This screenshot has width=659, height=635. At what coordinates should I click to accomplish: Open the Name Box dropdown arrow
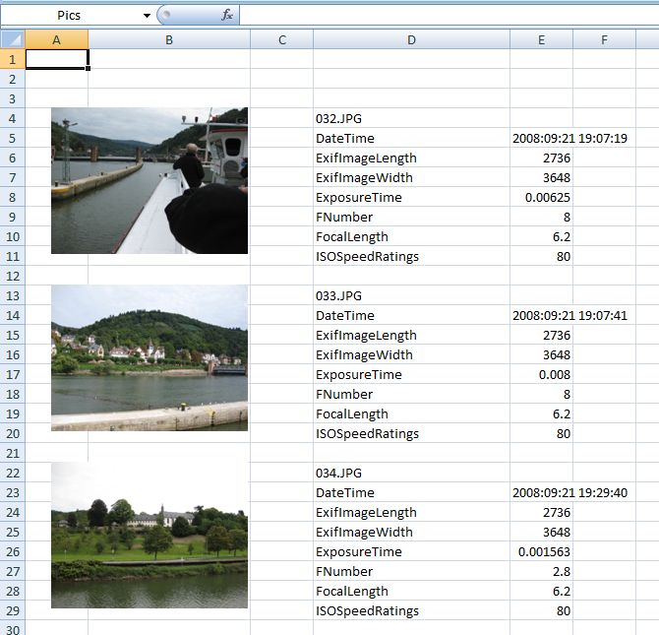point(147,16)
